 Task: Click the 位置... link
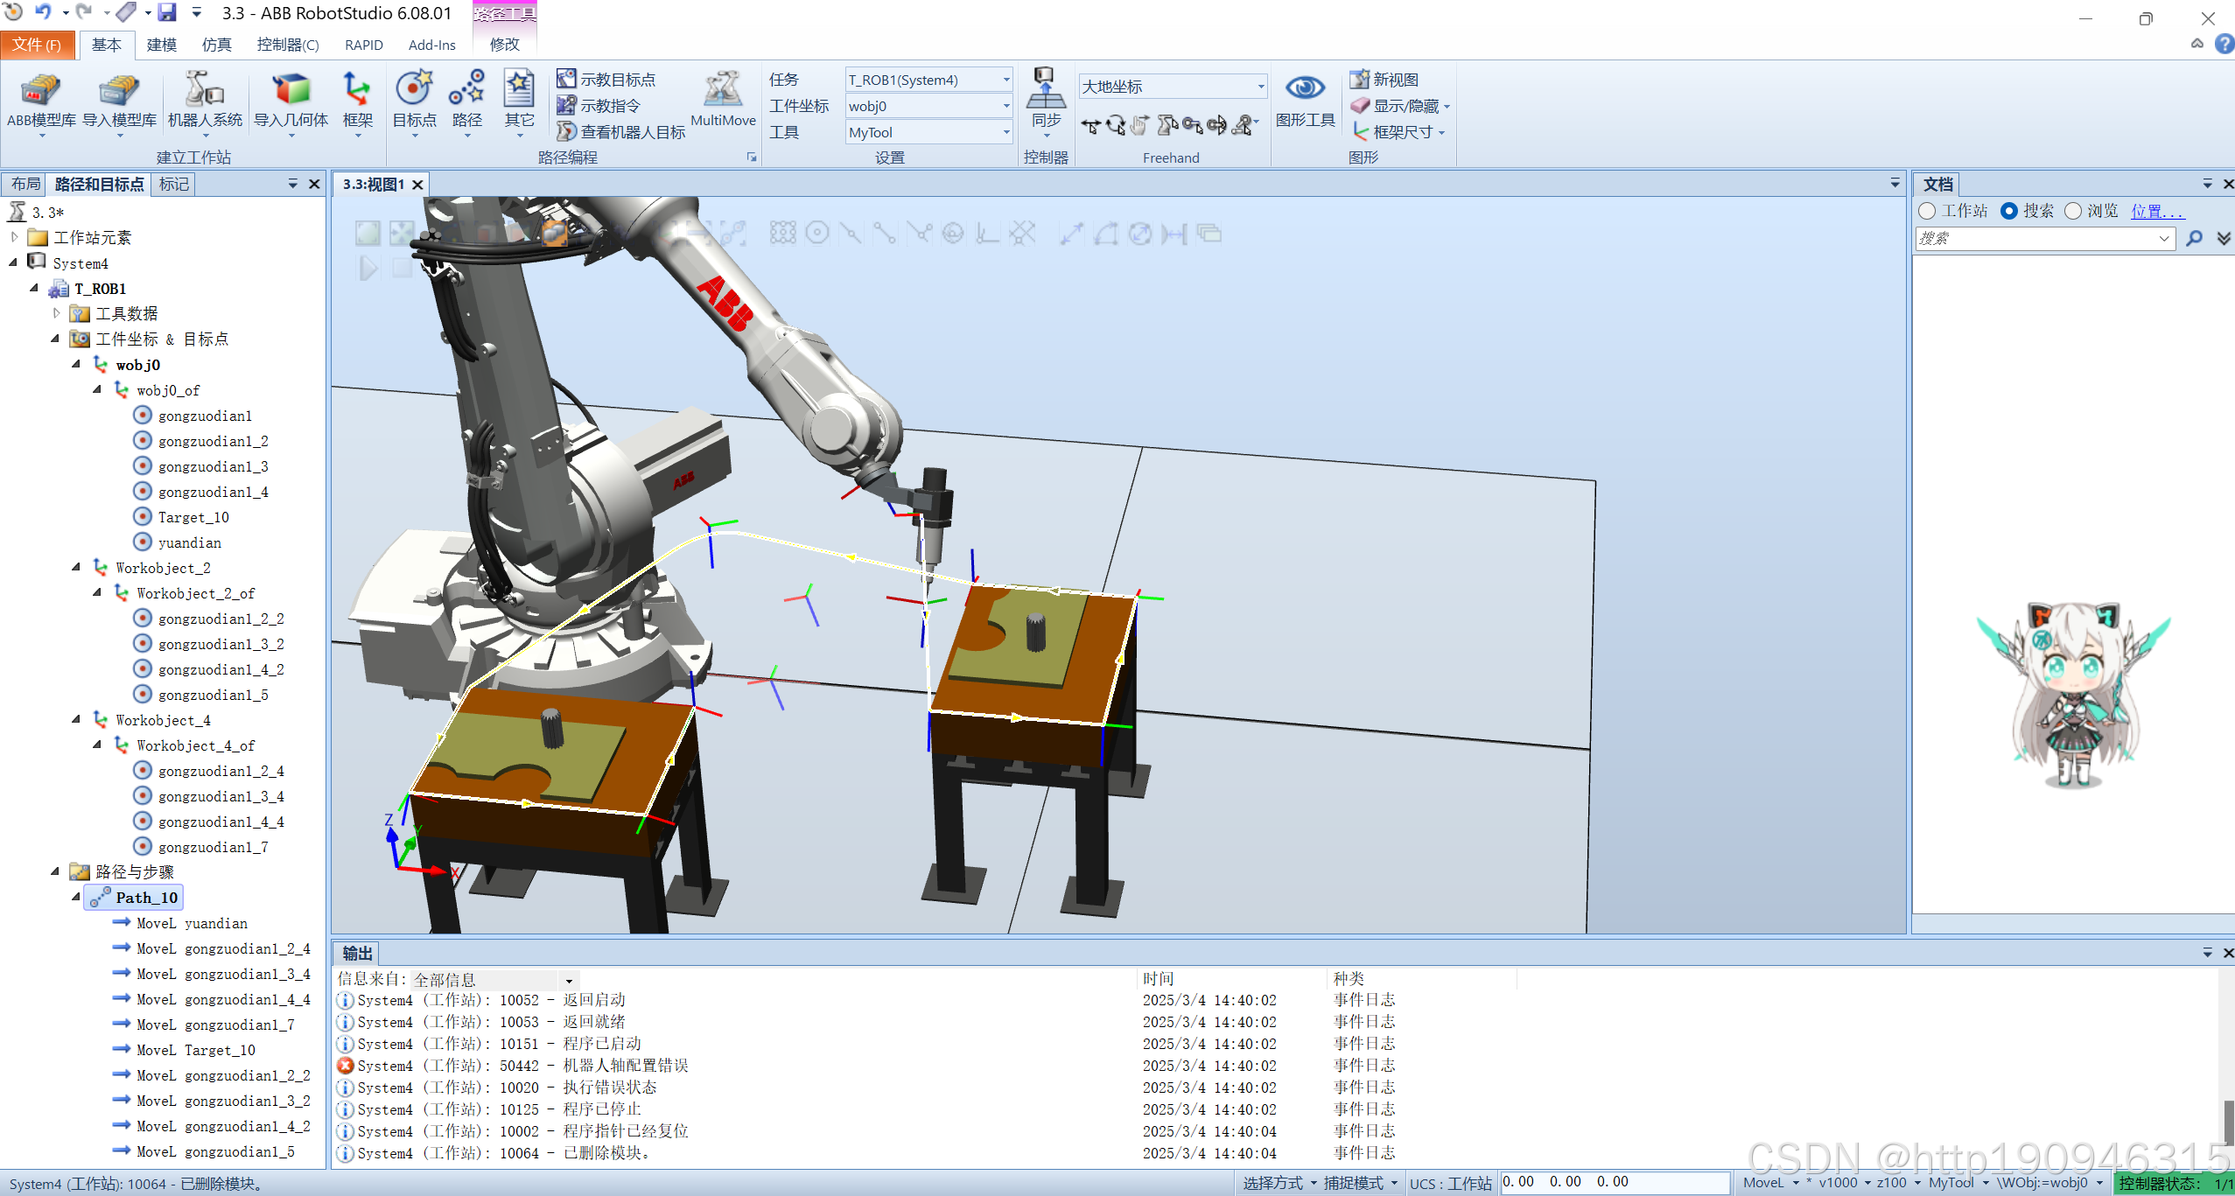click(2156, 212)
